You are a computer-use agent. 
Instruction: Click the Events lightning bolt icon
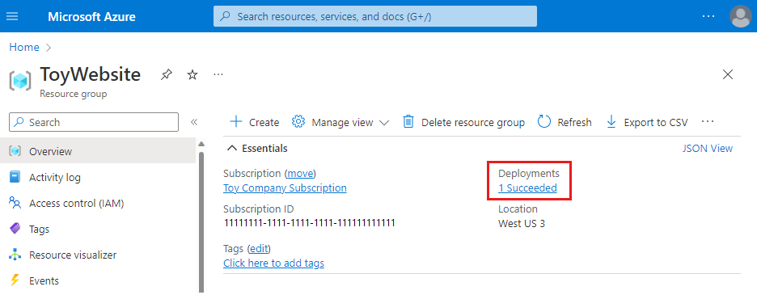[x=15, y=280]
